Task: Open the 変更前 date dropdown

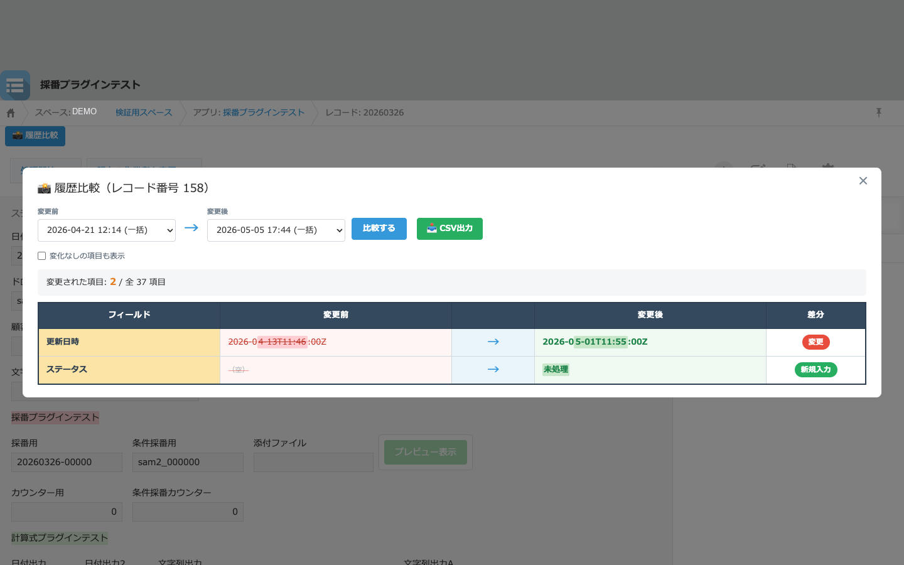Action: (x=107, y=230)
